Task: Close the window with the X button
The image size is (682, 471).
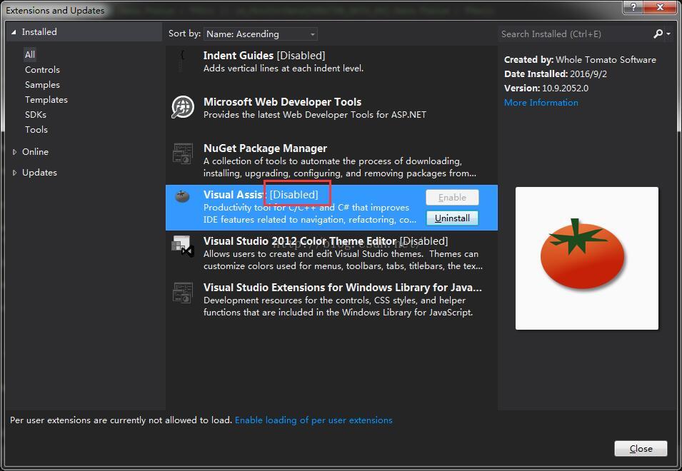Action: click(x=660, y=7)
